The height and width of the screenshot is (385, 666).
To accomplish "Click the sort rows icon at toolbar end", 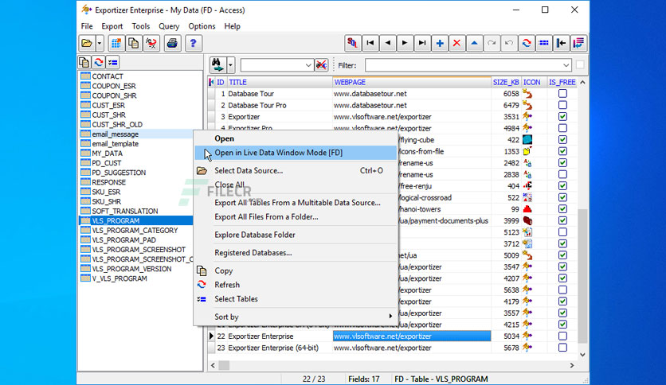I will pyautogui.click(x=578, y=43).
